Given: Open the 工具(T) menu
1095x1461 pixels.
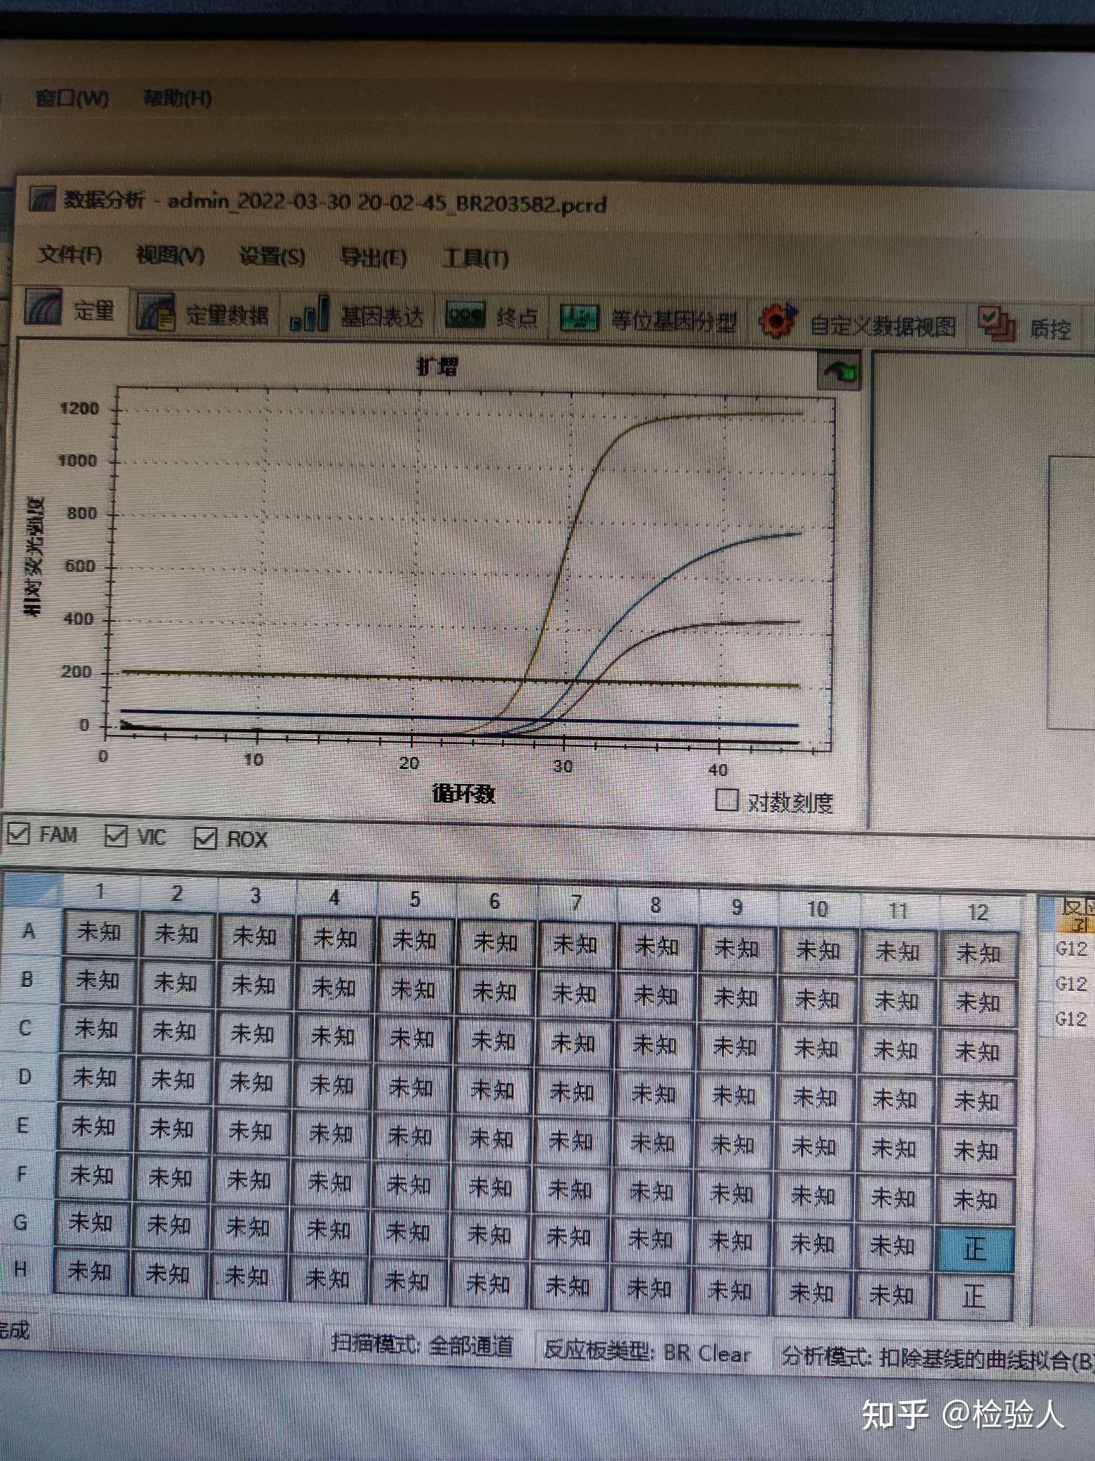Looking at the screenshot, I should pos(475,258).
